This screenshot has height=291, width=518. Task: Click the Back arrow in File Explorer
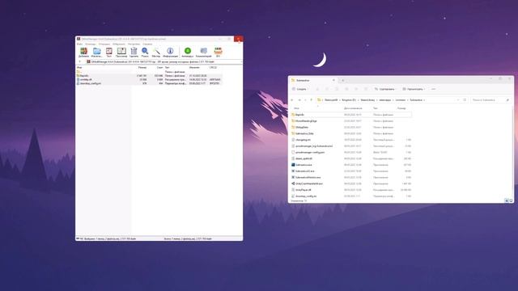click(x=292, y=100)
